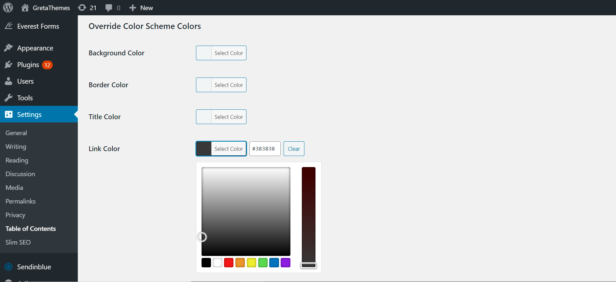Viewport: 616px width, 282px height.
Task: Go to Writing settings
Action: (16, 147)
